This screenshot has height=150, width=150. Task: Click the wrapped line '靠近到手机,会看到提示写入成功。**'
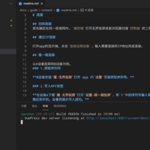pyautogui.click(x=60, y=100)
